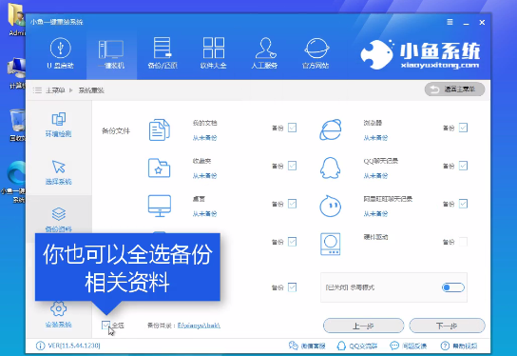Open the backup path link E:\xiaoyu\bak\
The width and height of the screenshot is (517, 356).
coord(199,326)
